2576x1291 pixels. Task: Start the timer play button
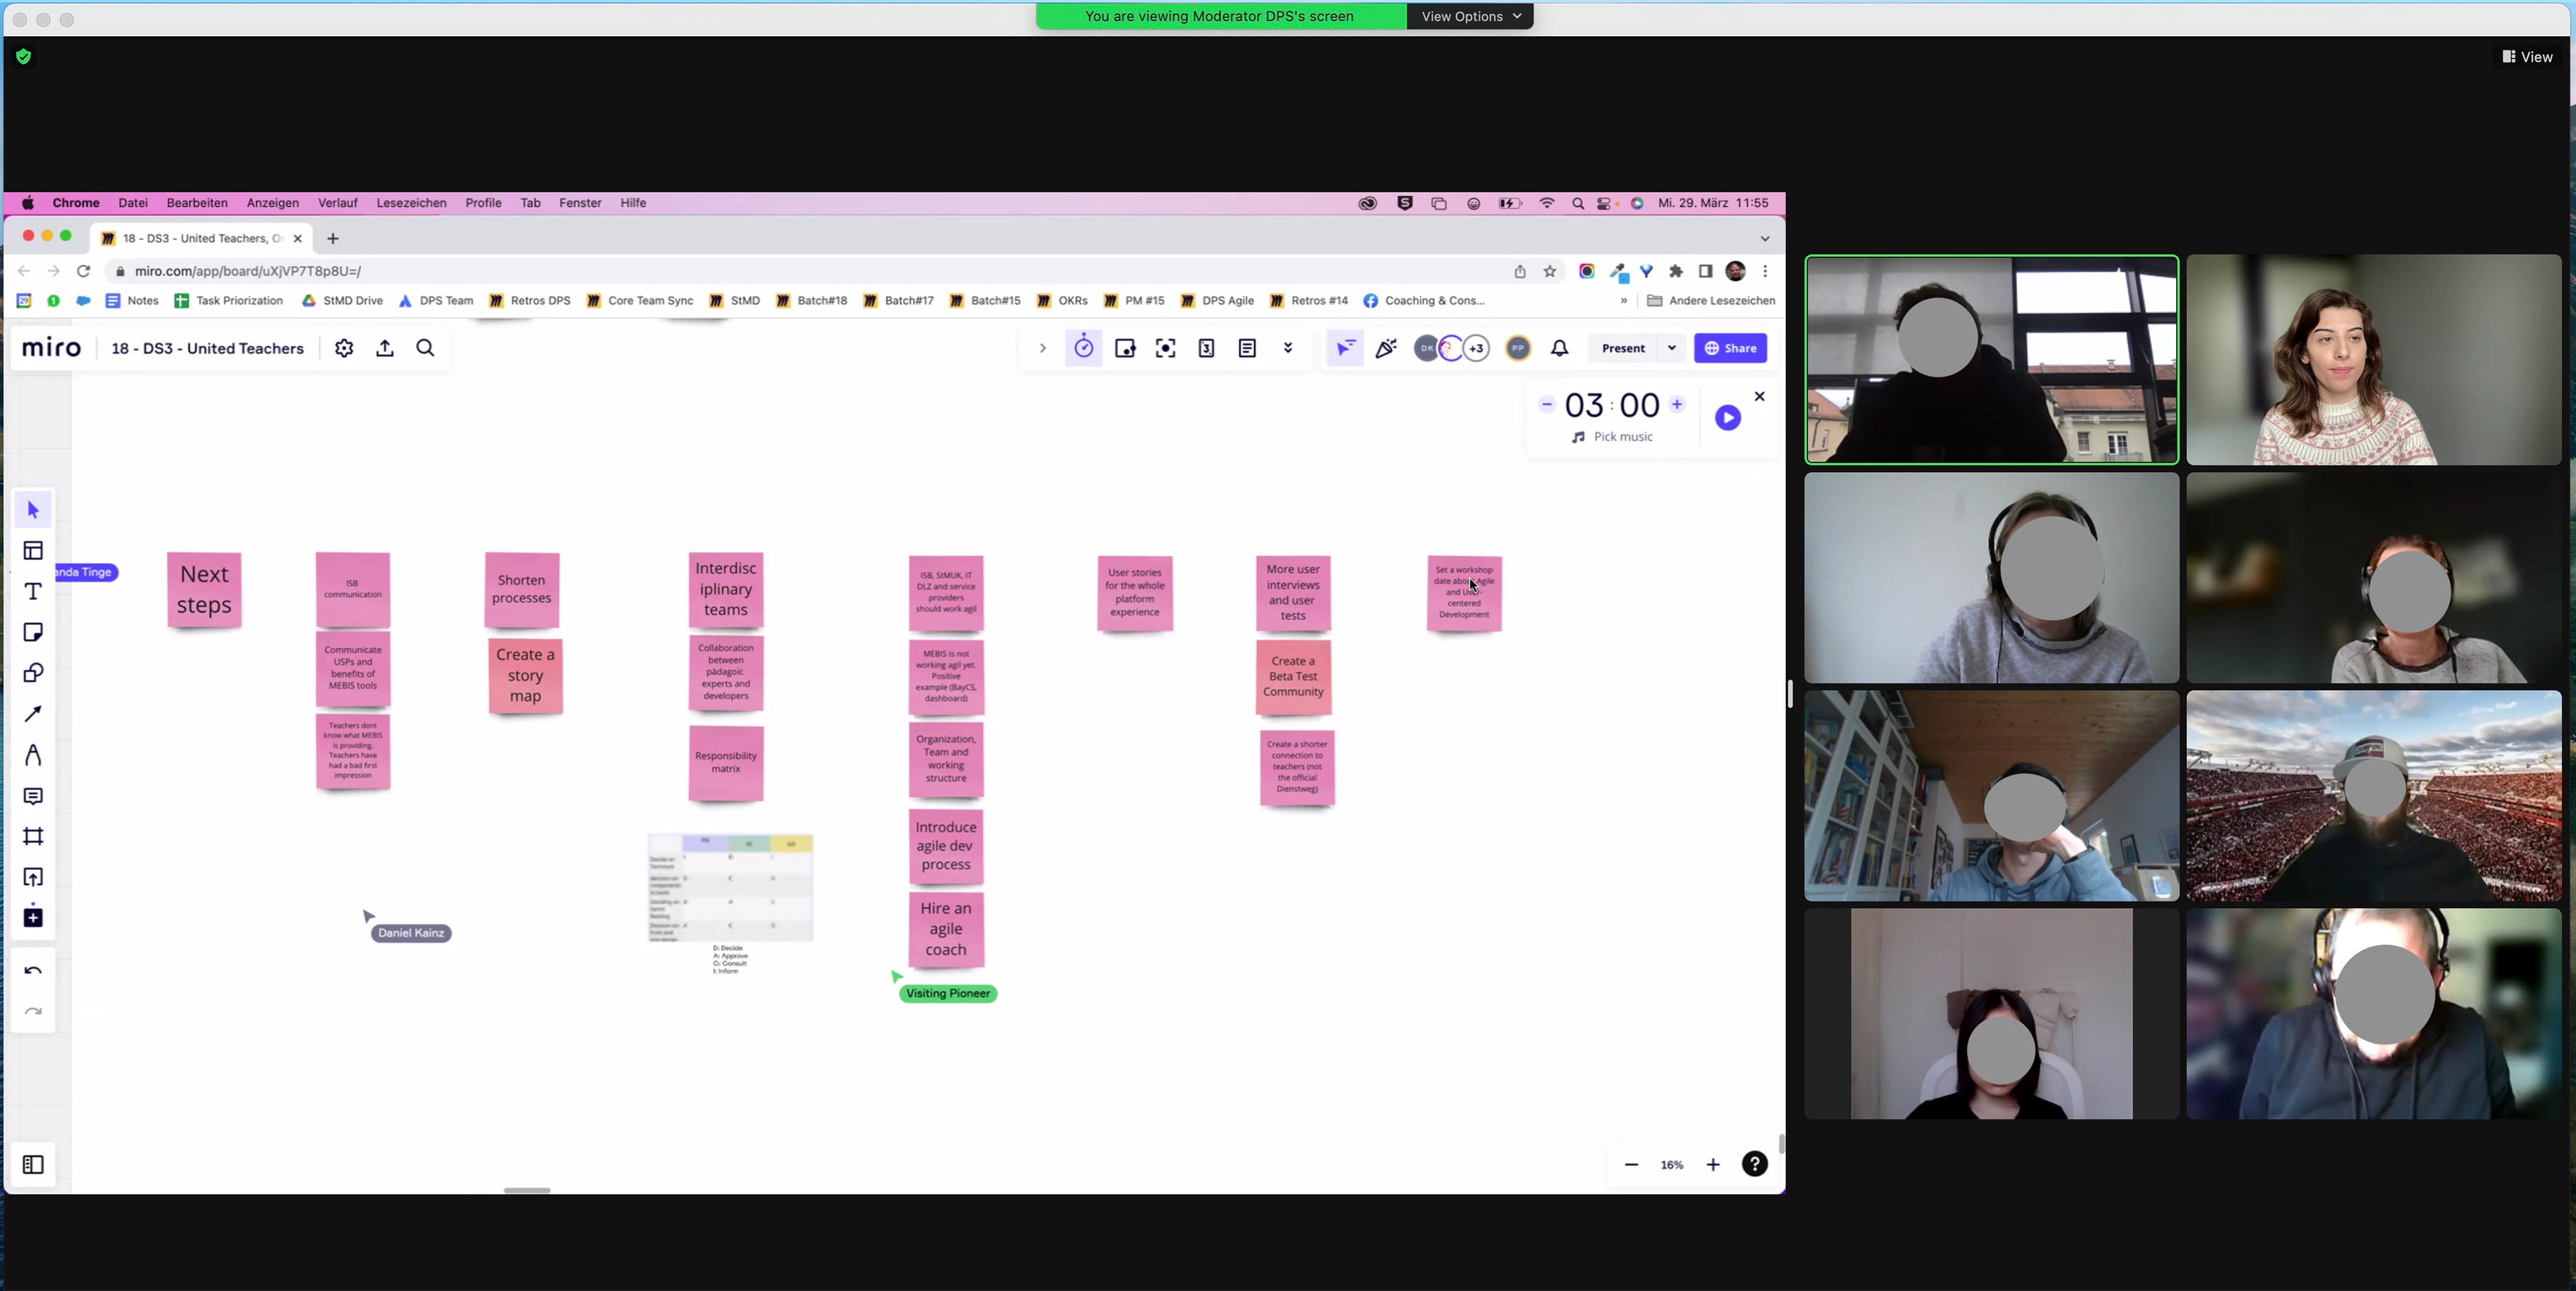pos(1727,418)
